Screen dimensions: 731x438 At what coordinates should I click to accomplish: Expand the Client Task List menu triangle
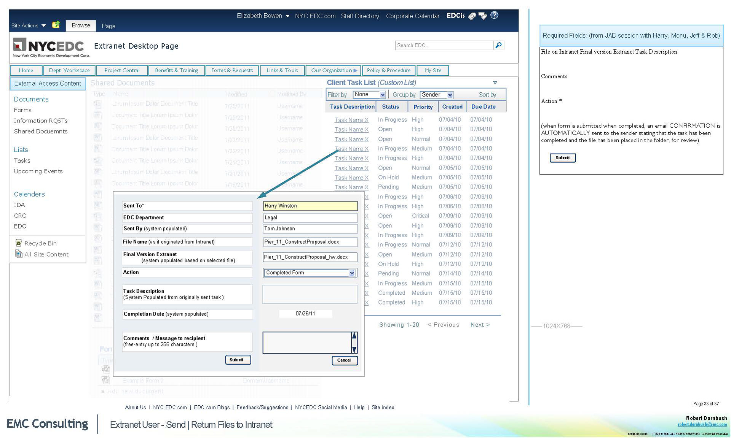tap(495, 83)
